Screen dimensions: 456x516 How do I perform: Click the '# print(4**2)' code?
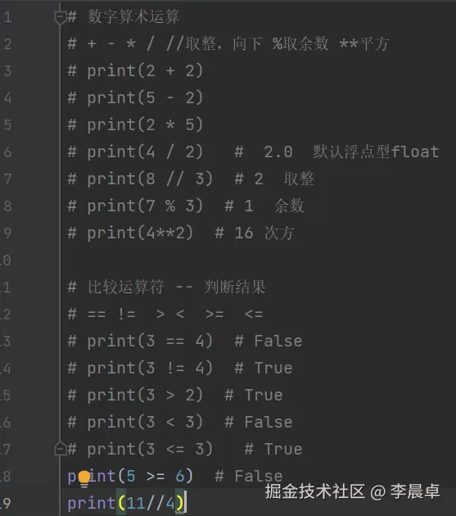tap(130, 233)
